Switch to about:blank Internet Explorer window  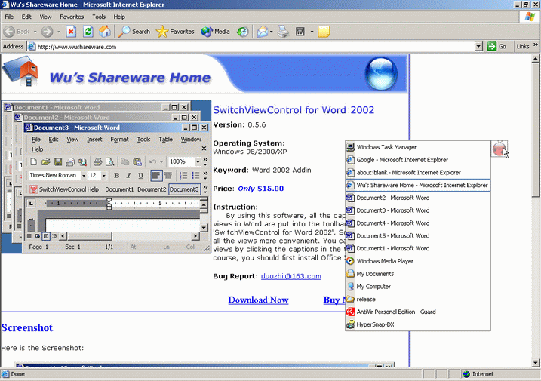(418, 173)
